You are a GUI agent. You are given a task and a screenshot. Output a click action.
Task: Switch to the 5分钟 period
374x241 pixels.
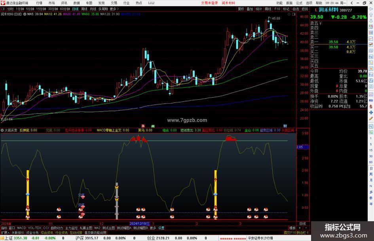click(x=30, y=9)
